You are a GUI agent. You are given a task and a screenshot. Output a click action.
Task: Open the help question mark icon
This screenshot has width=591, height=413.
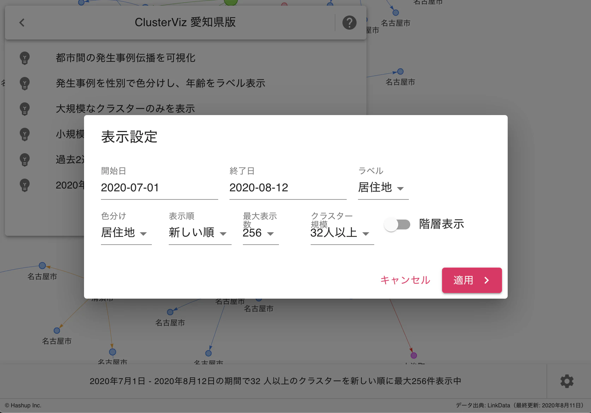(x=349, y=23)
